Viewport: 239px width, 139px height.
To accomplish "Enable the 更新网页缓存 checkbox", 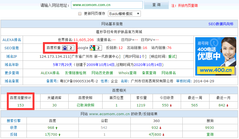I will (x=80, y=14).
